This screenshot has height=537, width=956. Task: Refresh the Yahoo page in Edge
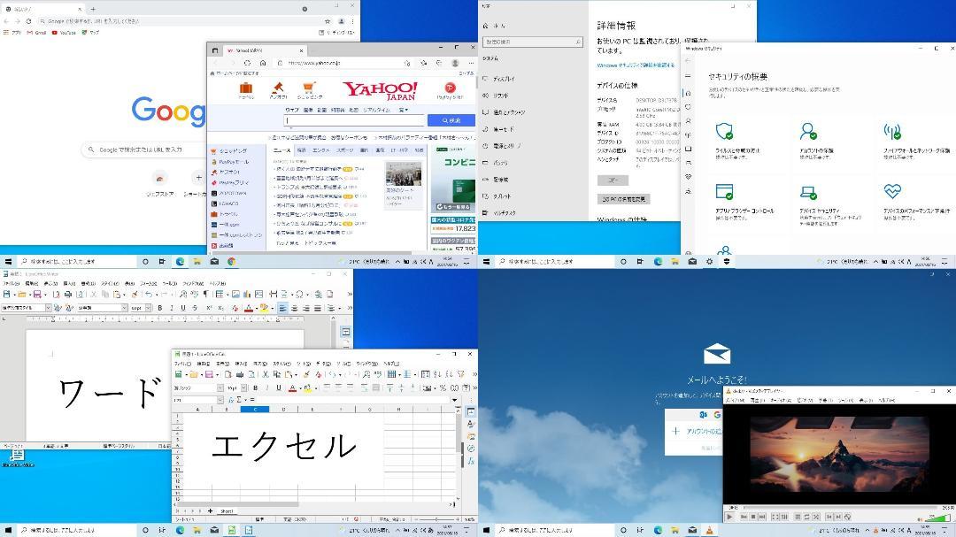pos(247,63)
